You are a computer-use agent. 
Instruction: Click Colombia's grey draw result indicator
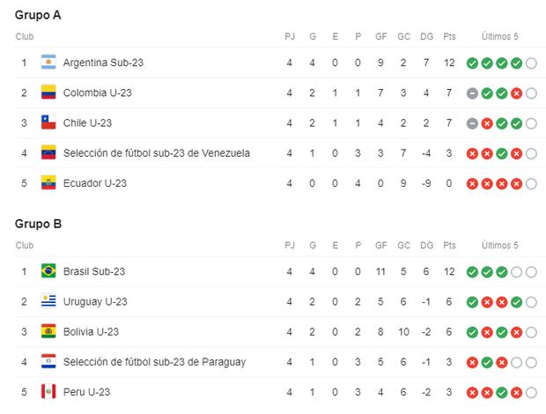point(473,92)
